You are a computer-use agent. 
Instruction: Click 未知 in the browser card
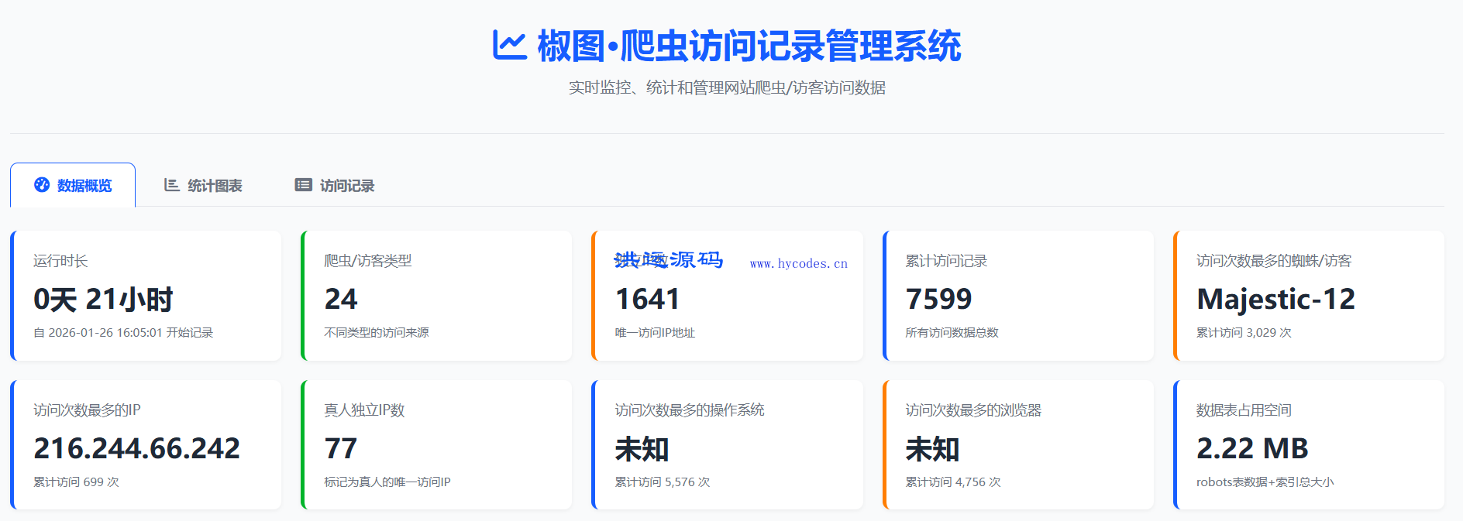[932, 448]
